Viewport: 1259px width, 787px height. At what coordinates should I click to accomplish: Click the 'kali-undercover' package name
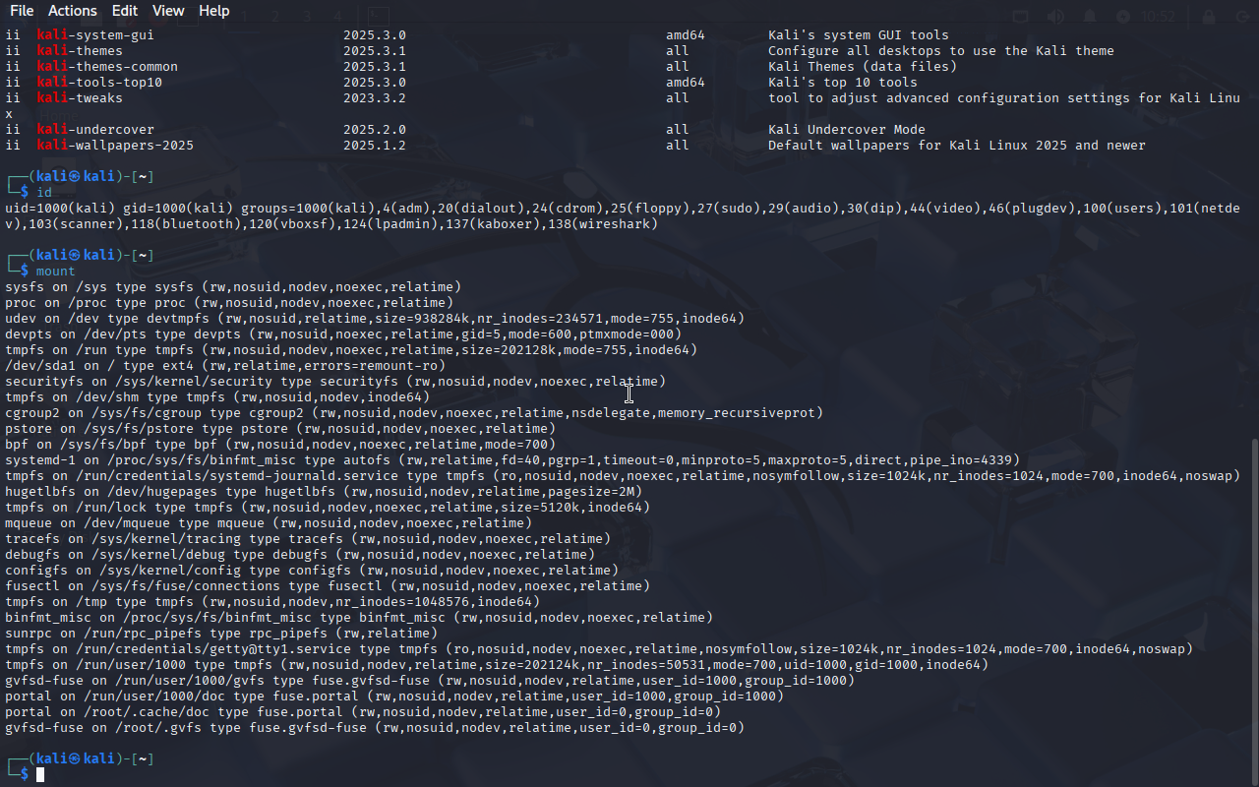click(x=95, y=130)
